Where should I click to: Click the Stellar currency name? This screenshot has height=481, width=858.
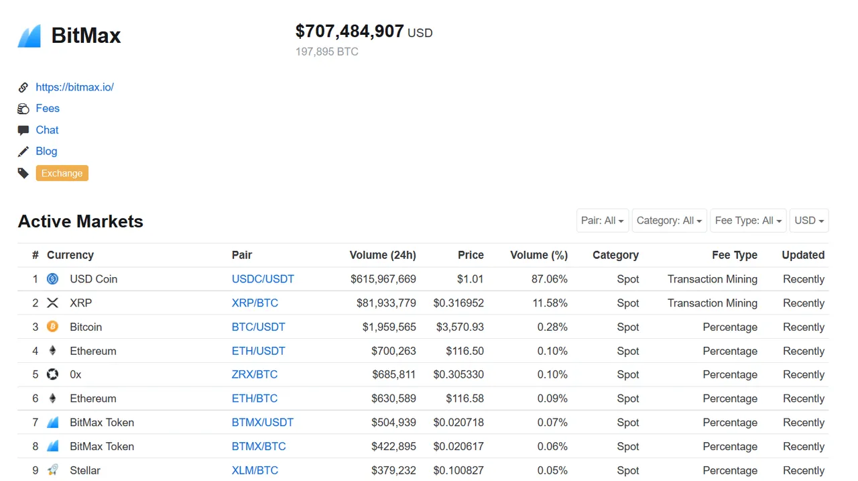pyautogui.click(x=85, y=470)
